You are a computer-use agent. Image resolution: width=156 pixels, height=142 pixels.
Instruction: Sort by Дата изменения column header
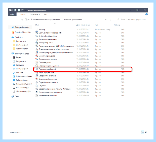[x=83, y=25]
